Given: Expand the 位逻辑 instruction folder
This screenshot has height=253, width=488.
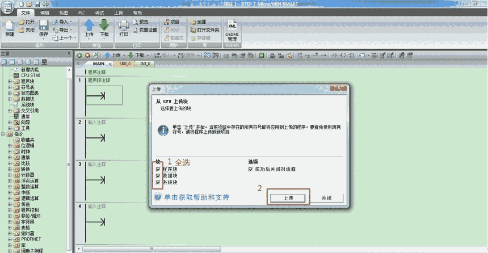Looking at the screenshot, I should click(x=10, y=146).
